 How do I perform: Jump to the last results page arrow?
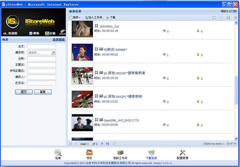pos(107,144)
